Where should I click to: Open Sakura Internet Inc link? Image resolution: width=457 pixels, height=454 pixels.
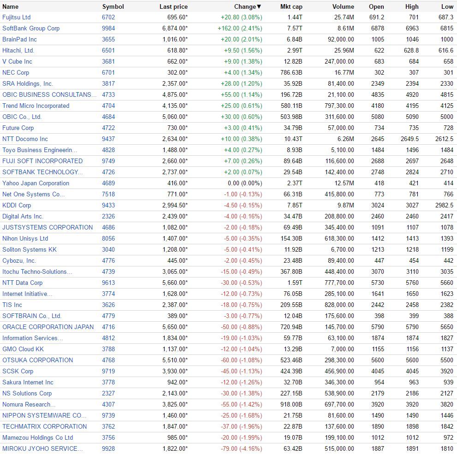[x=28, y=383]
